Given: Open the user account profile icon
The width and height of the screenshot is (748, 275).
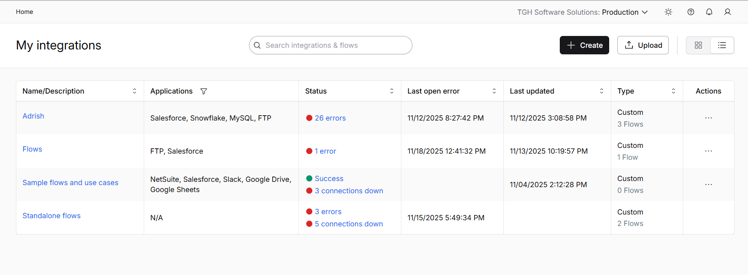Looking at the screenshot, I should tap(728, 12).
